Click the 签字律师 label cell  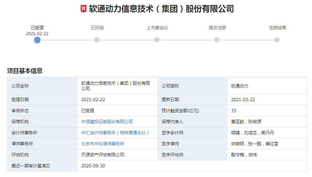point(193,144)
